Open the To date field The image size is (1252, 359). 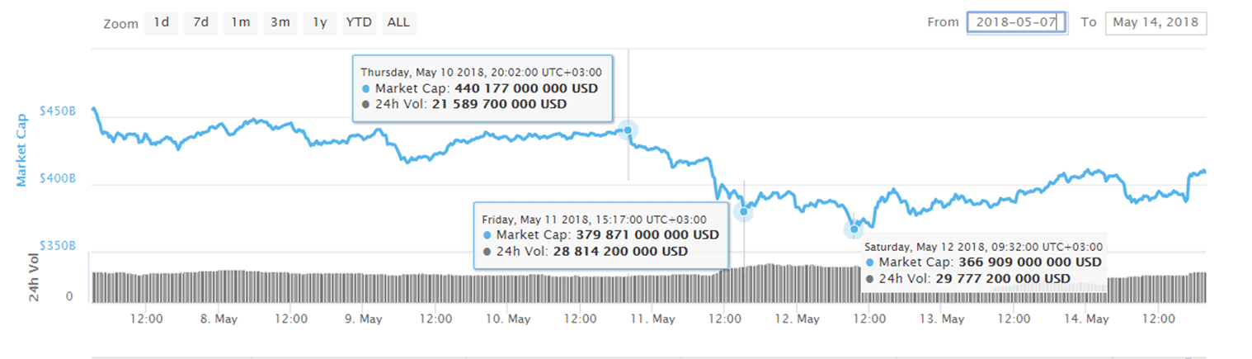tap(1156, 23)
